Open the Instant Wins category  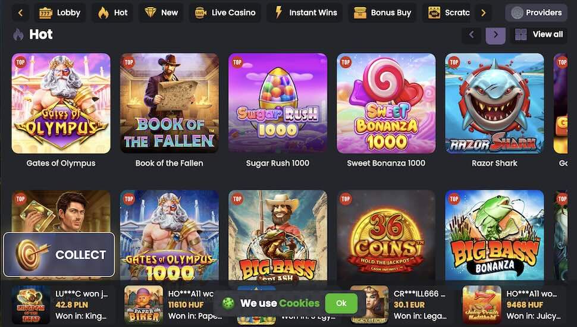coord(306,12)
